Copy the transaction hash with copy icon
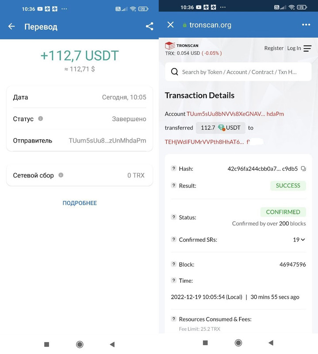The image size is (318, 354). point(303,169)
